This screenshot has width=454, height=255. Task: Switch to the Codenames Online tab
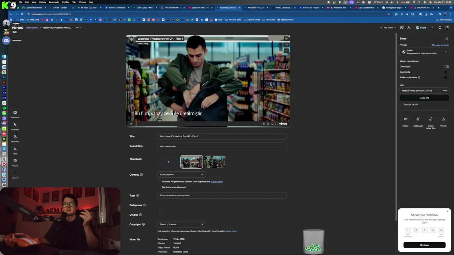coord(33,7)
